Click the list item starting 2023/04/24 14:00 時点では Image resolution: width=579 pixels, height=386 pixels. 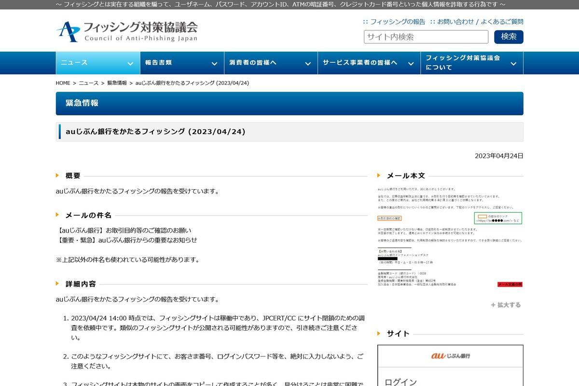coord(218,328)
